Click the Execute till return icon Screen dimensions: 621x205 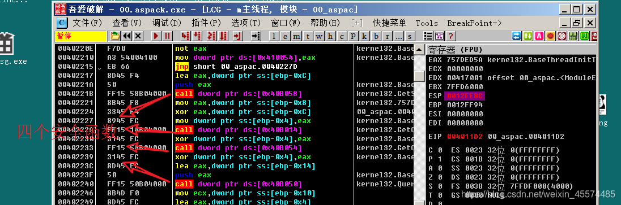tap(237, 36)
